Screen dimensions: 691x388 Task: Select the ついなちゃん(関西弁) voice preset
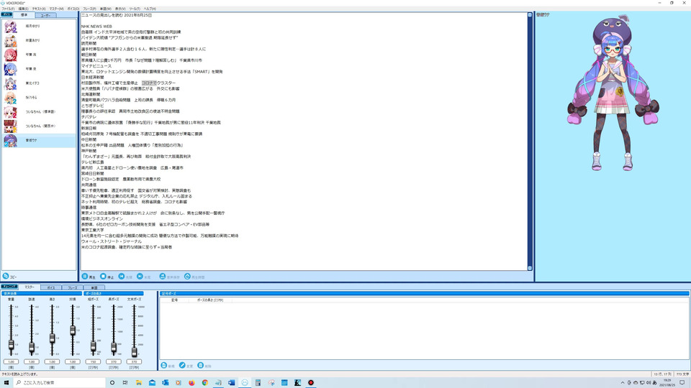(39, 126)
